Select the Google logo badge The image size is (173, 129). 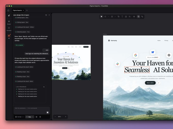tap(136, 55)
